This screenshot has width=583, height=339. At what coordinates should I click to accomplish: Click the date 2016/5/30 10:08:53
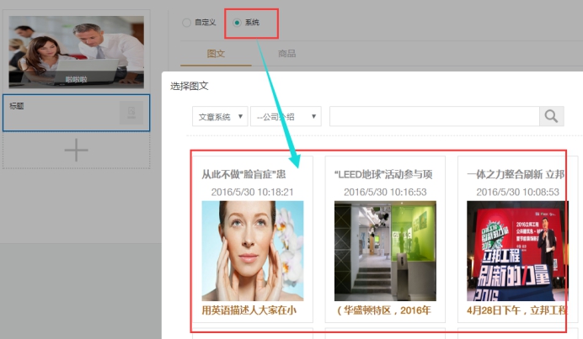pyautogui.click(x=517, y=192)
